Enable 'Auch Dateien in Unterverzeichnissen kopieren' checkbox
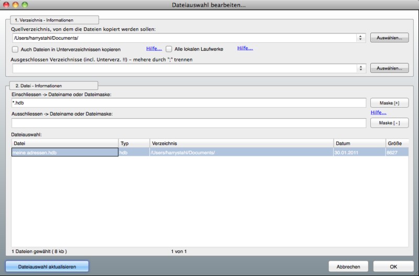This screenshot has width=419, height=276. click(x=15, y=49)
